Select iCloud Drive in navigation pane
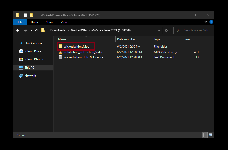Image resolution: width=228 pixels, height=150 pixels. [x=33, y=51]
